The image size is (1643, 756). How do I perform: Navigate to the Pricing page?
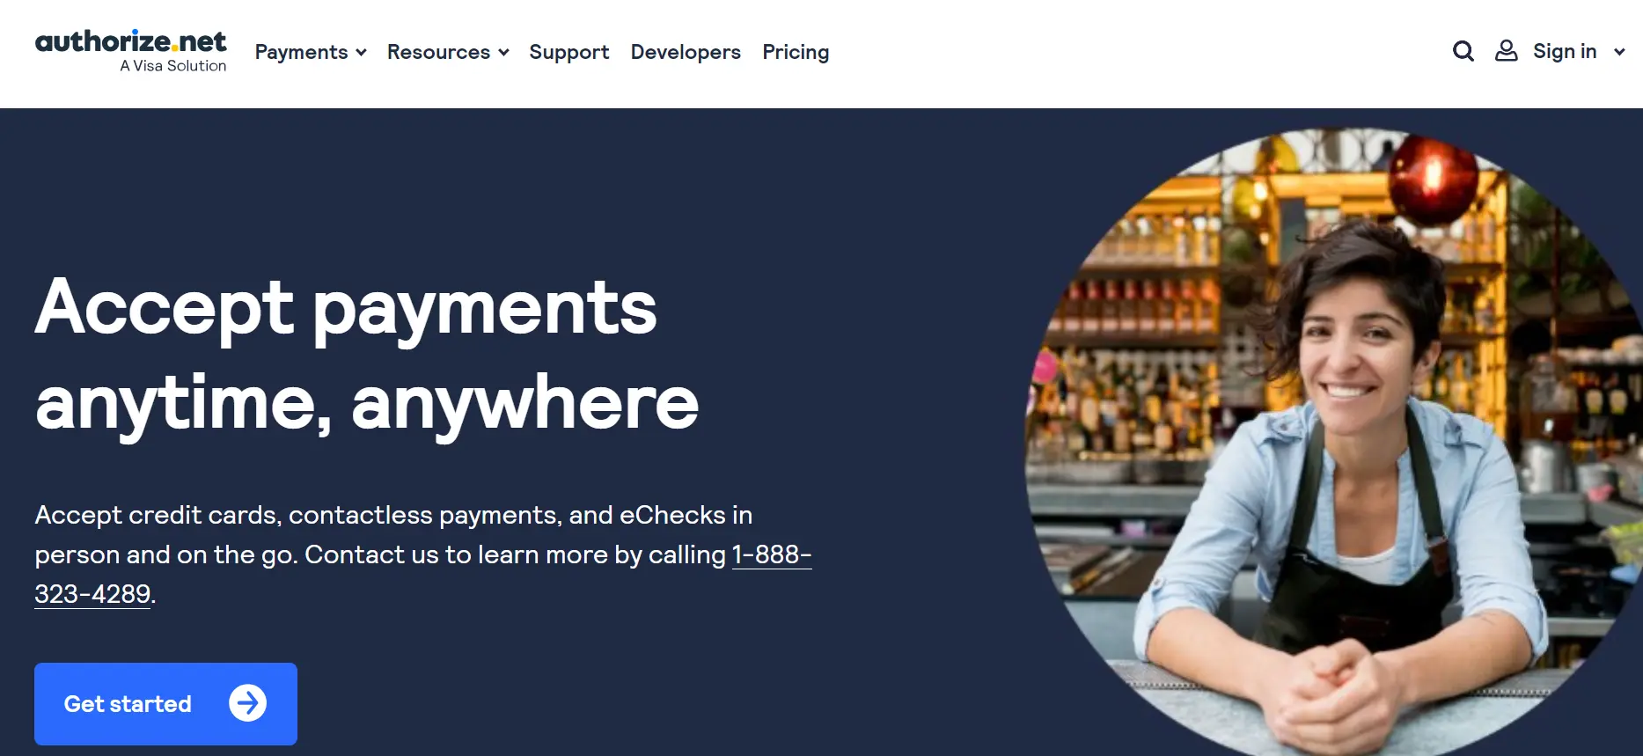(796, 52)
